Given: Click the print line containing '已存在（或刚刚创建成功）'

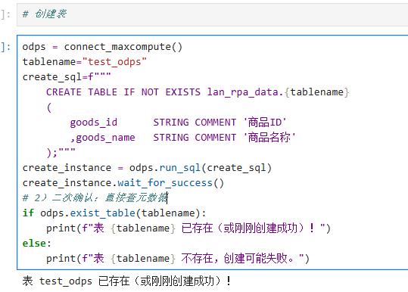Looking at the screenshot, I should (x=188, y=228).
